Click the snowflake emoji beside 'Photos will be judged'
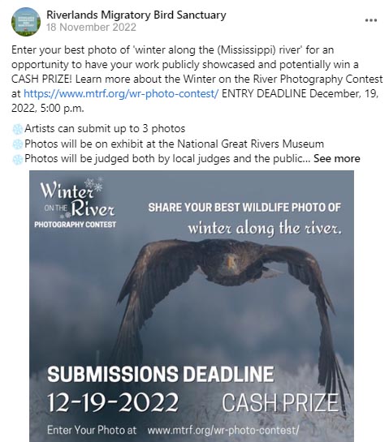389x442 pixels. pos(18,159)
